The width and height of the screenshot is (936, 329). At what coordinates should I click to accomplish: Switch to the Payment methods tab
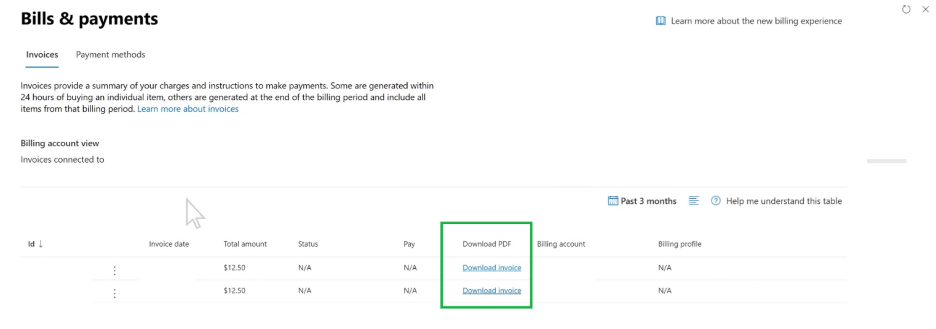coord(111,55)
